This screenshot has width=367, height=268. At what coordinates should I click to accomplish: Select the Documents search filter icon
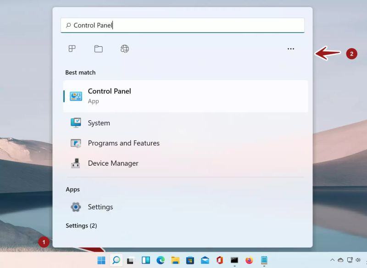(x=98, y=49)
